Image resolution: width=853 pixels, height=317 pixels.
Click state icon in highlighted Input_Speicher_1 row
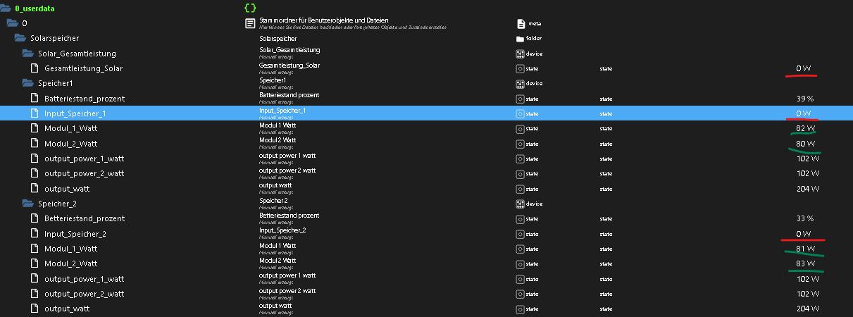click(x=521, y=113)
